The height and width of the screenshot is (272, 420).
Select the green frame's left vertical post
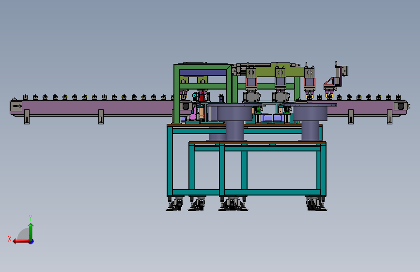176,94
